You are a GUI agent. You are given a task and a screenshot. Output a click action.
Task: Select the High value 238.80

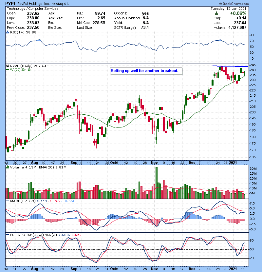(33, 18)
